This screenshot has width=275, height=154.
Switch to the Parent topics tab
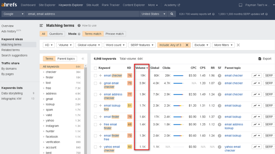[x=66, y=59]
